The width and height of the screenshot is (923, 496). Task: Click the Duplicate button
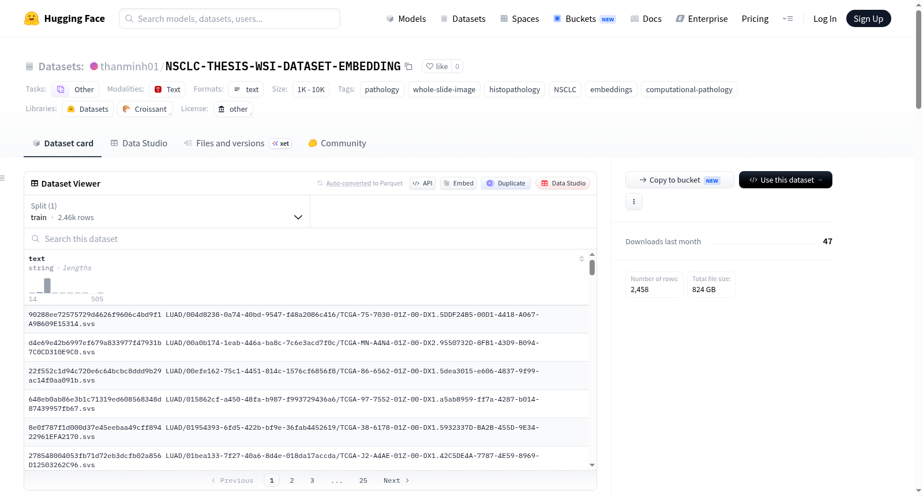(506, 183)
